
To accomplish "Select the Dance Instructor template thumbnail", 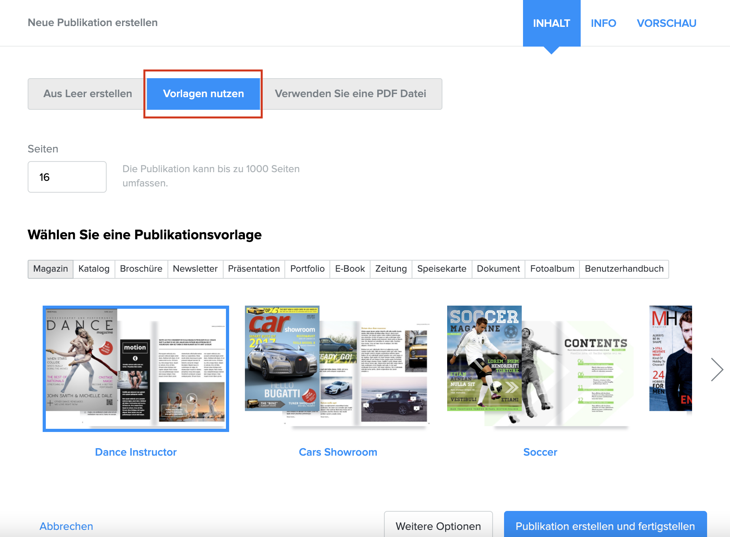I will point(136,368).
